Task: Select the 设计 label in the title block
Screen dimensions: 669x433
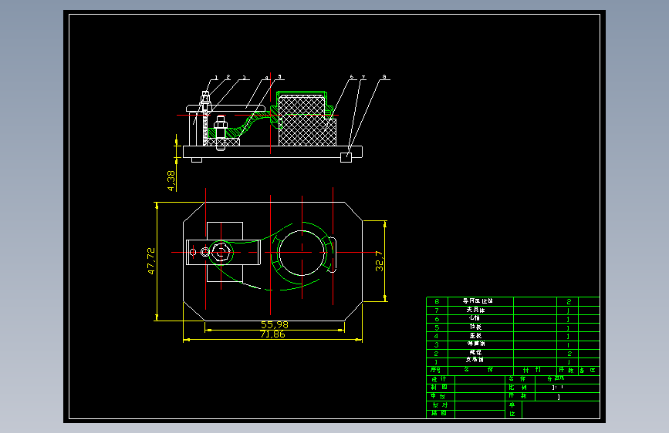Action: [x=441, y=379]
